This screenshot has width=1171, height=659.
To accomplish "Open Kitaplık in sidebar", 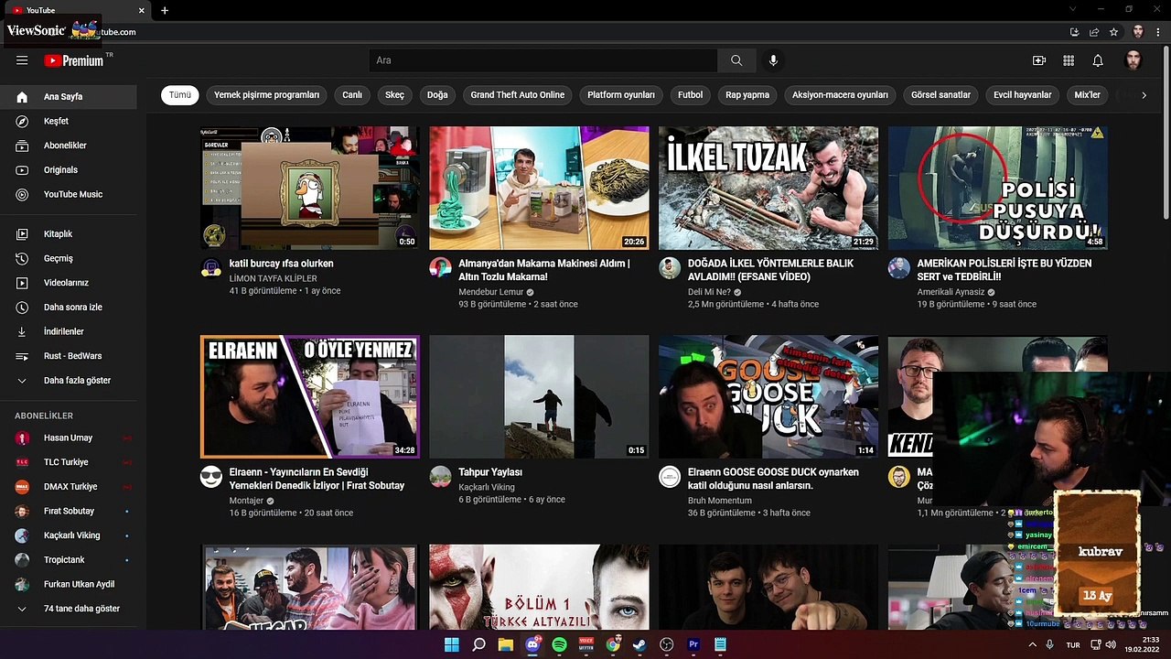I will pos(69,233).
